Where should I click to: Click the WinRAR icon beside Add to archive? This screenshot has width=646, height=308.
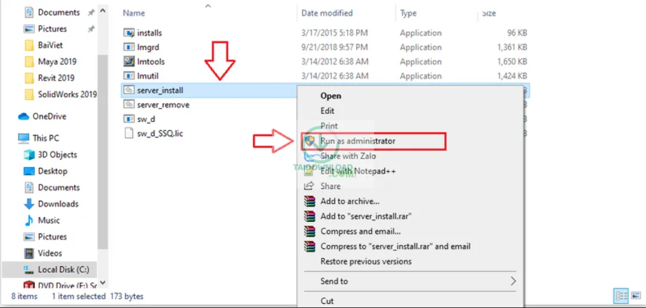pos(309,201)
